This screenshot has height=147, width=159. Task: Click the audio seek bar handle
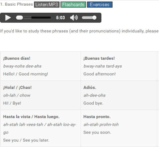[x=19, y=18]
